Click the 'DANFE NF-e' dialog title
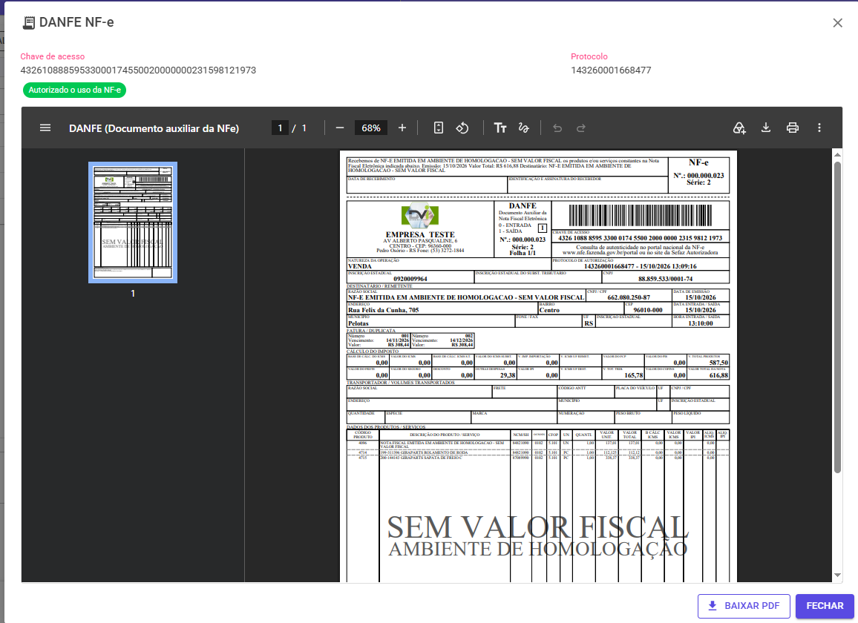Viewport: 858px width, 623px height. click(x=76, y=22)
